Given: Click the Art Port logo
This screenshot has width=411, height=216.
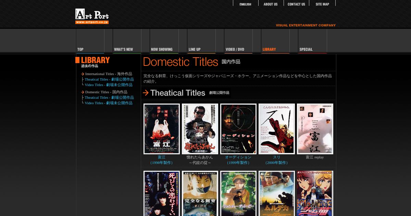Looking at the screenshot, I should click(92, 16).
